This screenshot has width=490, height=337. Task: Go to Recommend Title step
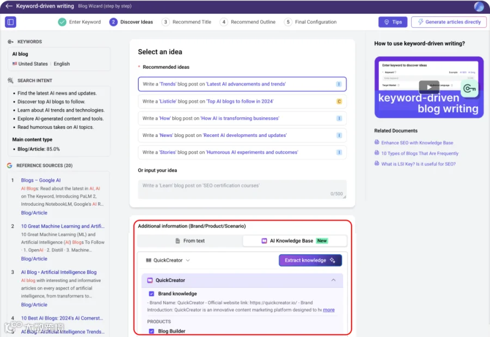click(x=187, y=22)
